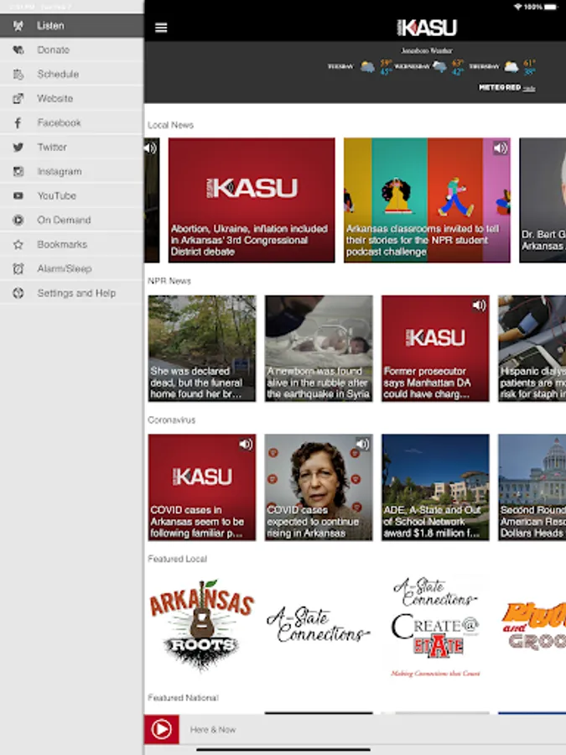566x755 pixels.
Task: Open ADE, A-State $1.8 million award story
Action: click(435, 487)
